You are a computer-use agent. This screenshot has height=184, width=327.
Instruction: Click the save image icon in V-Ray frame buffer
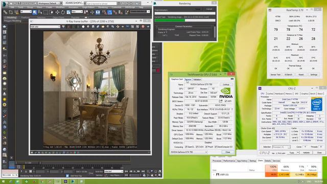coord(93,27)
